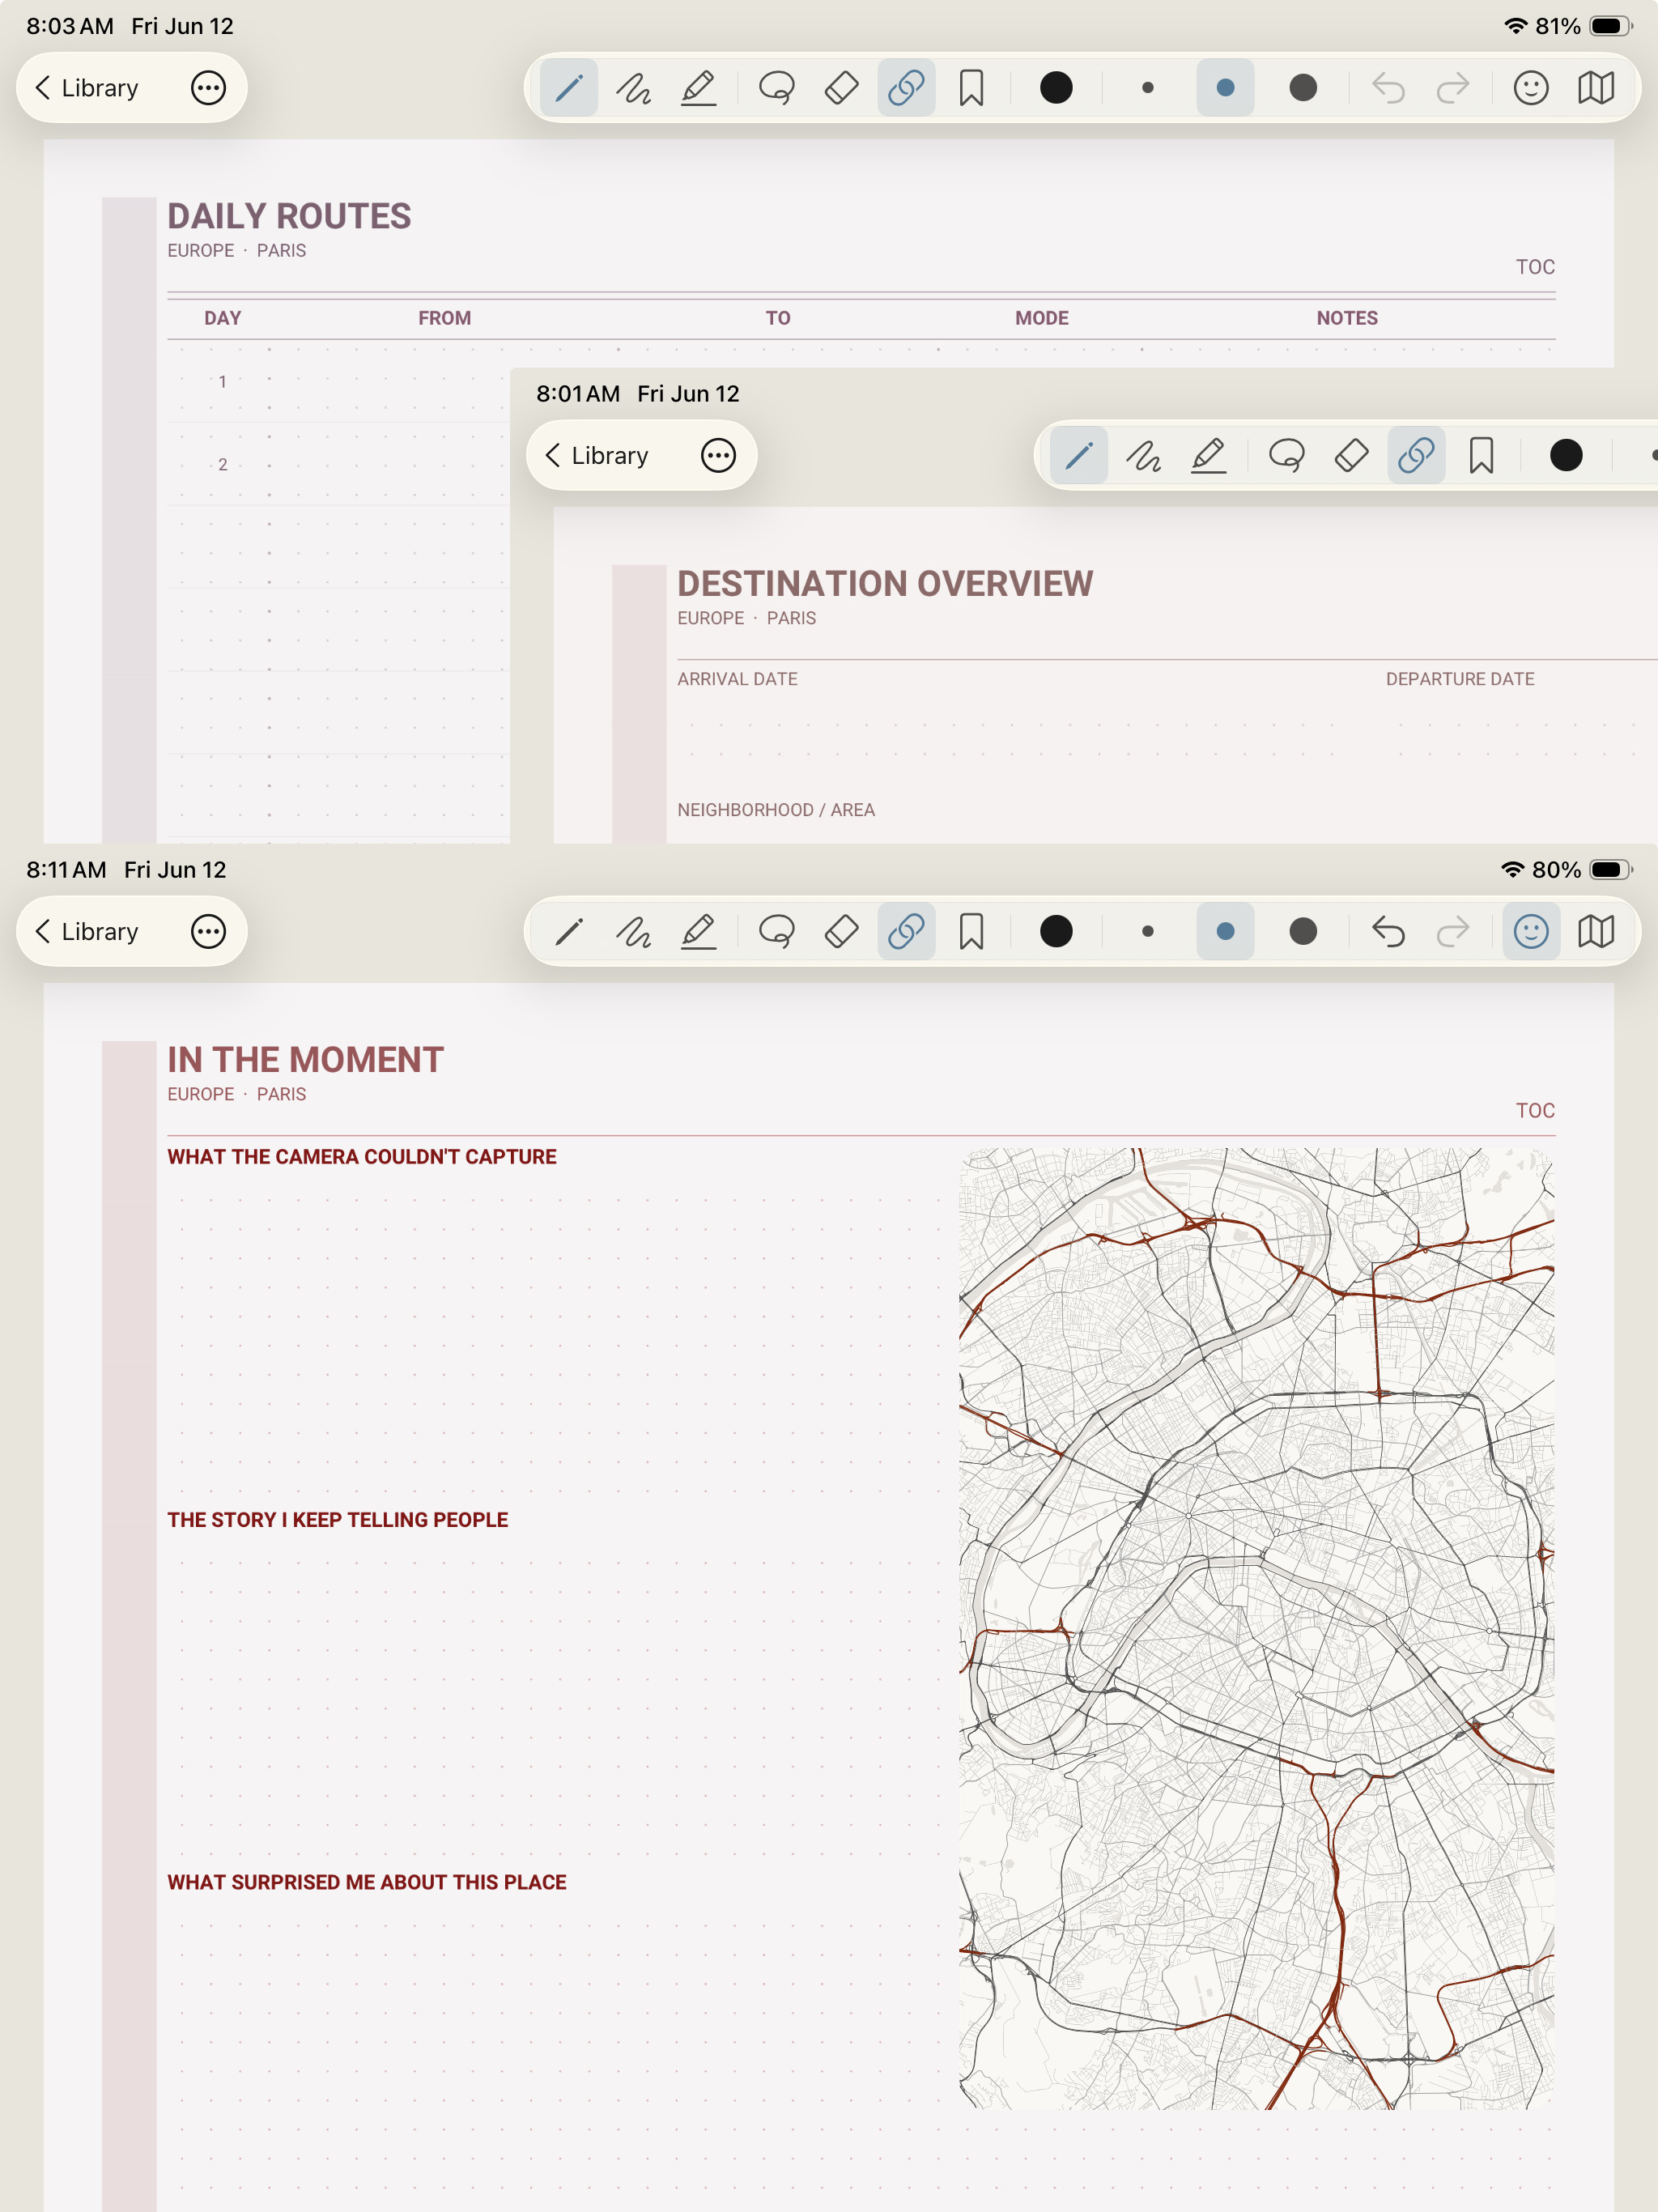1658x2212 pixels.
Task: Tap the NEIGHBORHOOD / AREA label
Action: coord(776,810)
